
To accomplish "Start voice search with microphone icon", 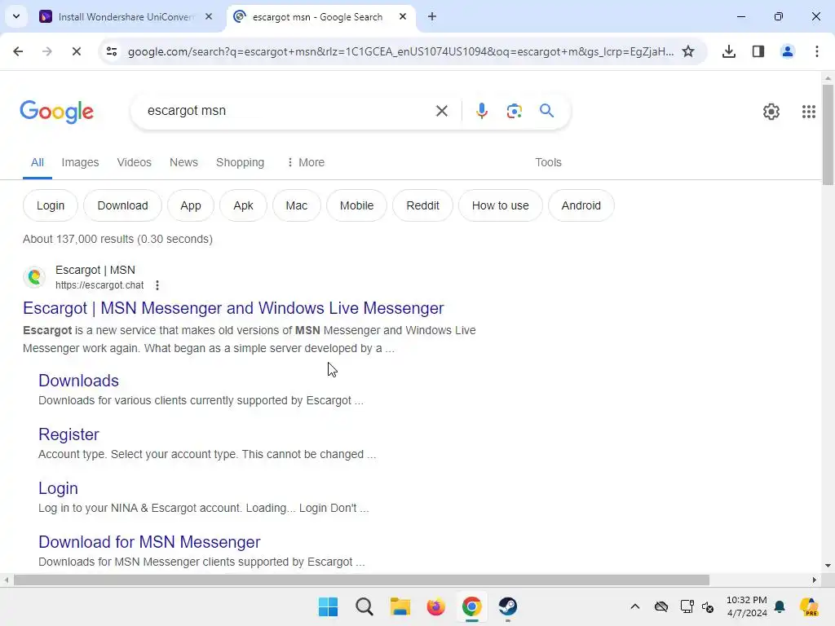I will point(482,111).
